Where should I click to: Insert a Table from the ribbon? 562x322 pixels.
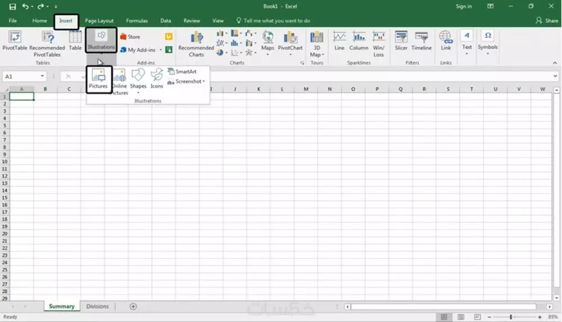pos(75,40)
